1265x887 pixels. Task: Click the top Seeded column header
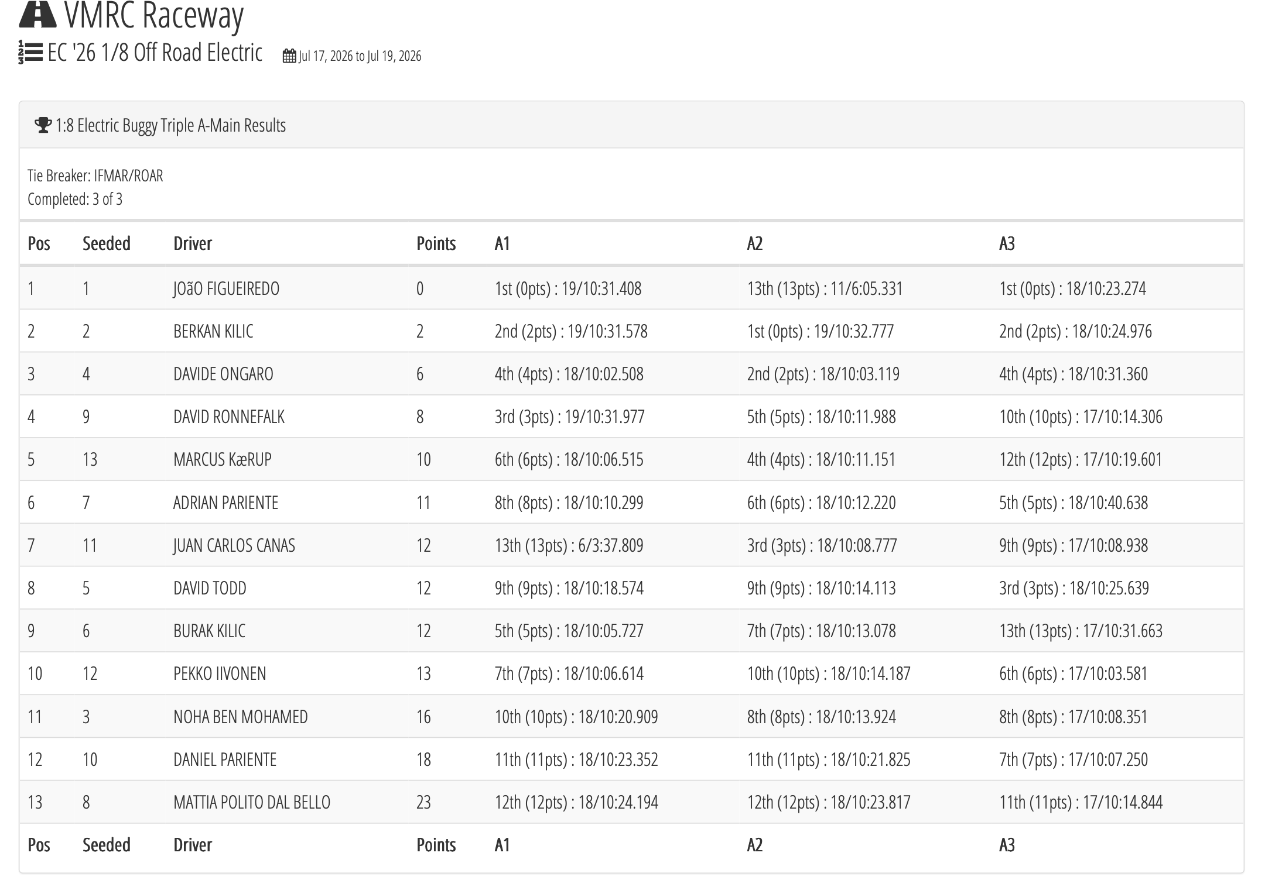[x=107, y=243]
